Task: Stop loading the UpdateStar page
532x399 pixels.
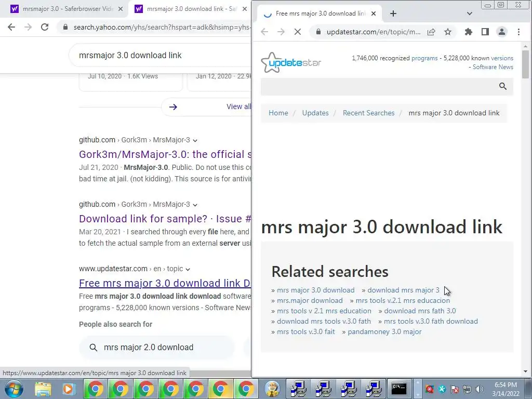Action: [x=298, y=32]
